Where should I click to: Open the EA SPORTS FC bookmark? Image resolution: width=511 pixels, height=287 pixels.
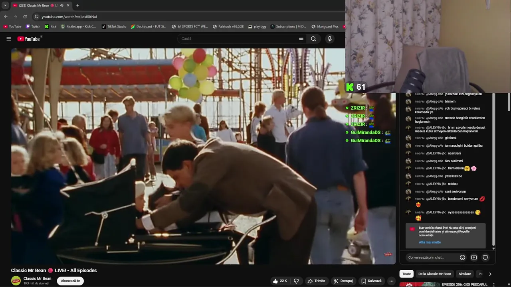click(x=190, y=27)
